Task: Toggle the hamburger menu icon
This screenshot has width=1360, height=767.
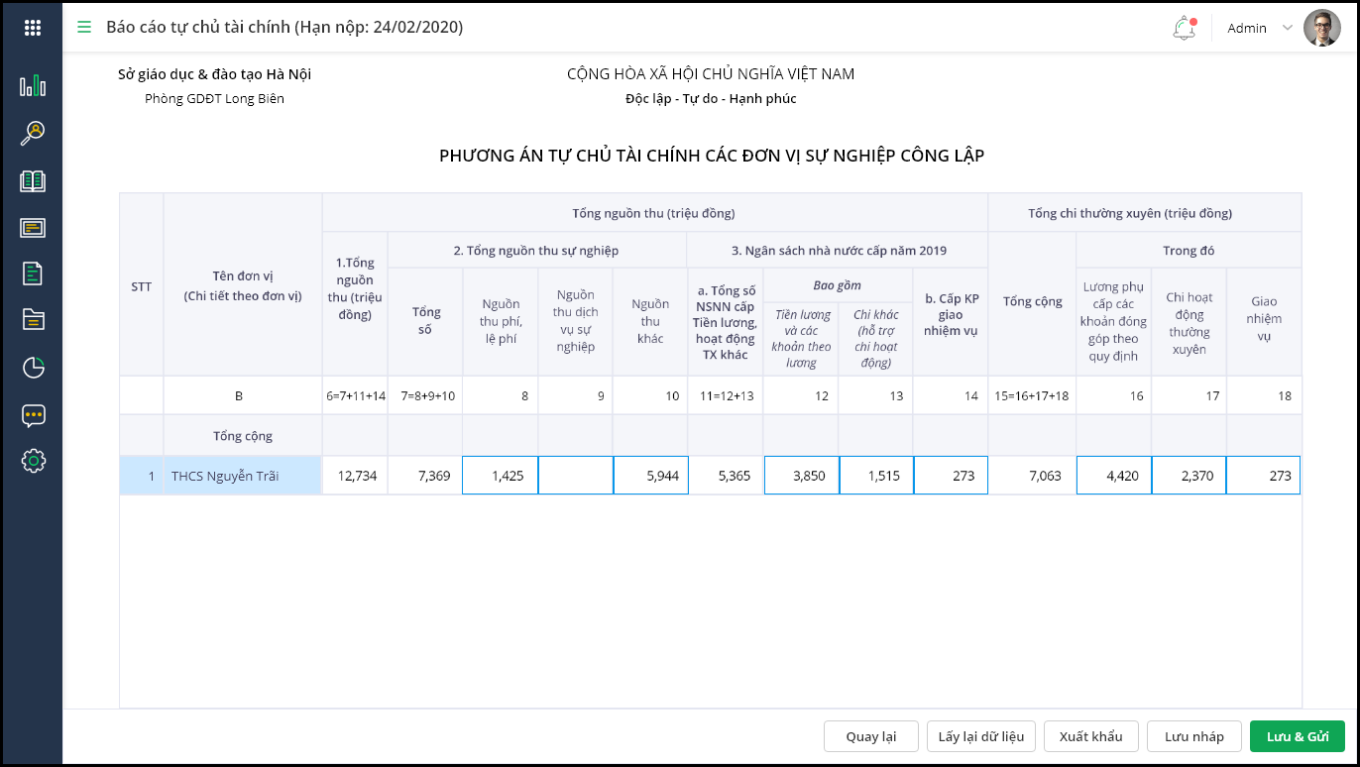Action: (x=84, y=28)
